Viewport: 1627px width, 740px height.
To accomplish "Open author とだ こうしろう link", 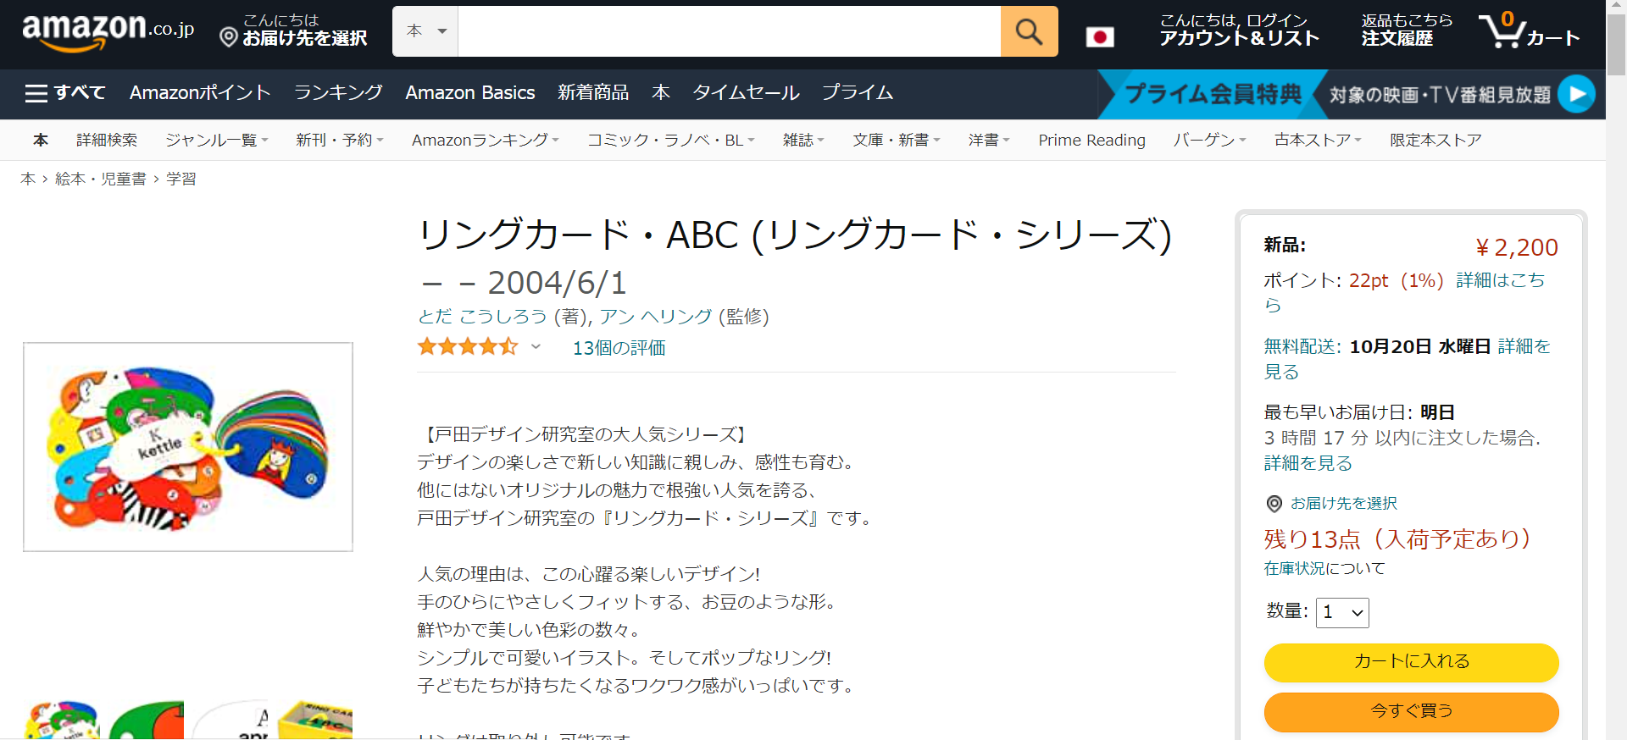I will tap(482, 317).
